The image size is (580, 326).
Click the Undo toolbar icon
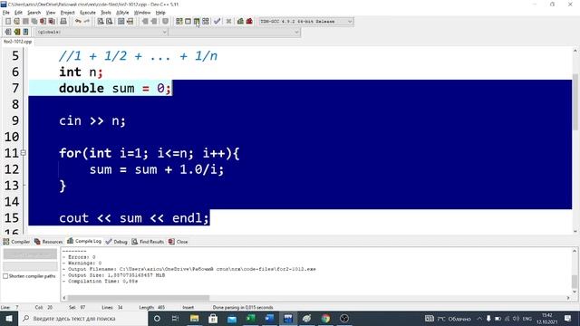coord(78,22)
